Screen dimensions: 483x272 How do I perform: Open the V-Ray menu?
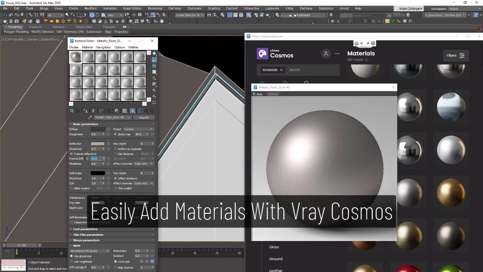click(x=289, y=8)
